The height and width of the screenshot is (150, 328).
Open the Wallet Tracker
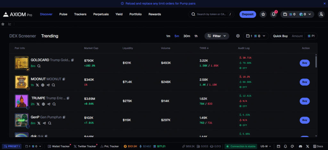pyautogui.click(x=59, y=146)
